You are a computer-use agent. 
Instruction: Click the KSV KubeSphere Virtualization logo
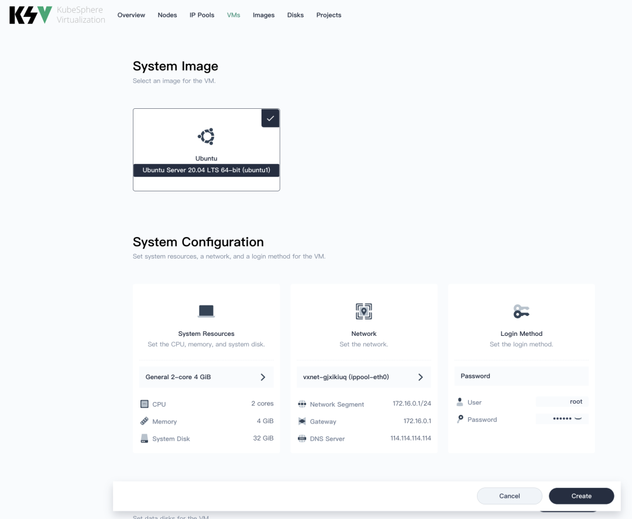pyautogui.click(x=57, y=15)
